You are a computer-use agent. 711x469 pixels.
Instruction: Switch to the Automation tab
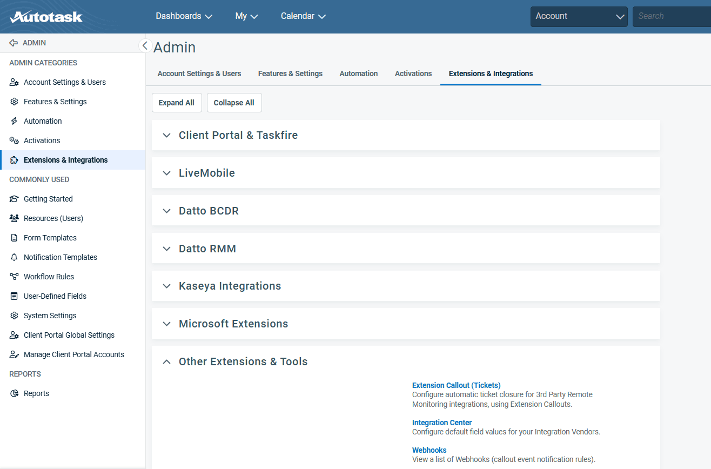click(359, 73)
